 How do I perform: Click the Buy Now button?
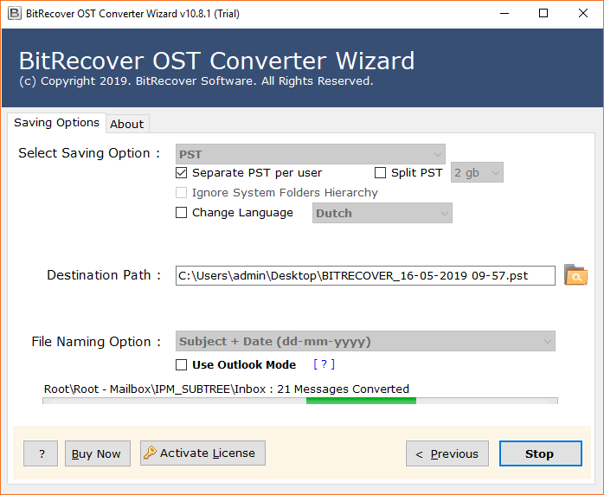(98, 453)
